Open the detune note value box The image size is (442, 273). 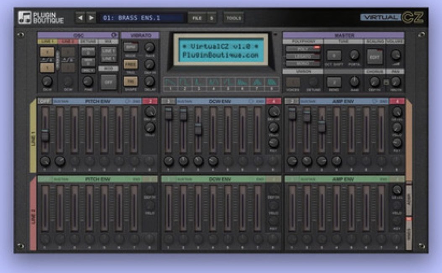point(88,62)
